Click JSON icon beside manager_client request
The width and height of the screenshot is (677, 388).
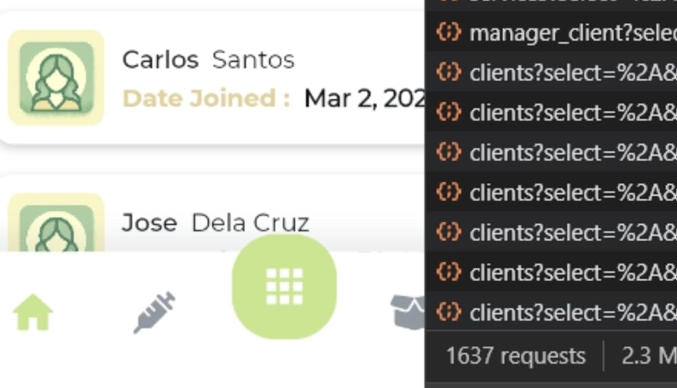[449, 32]
